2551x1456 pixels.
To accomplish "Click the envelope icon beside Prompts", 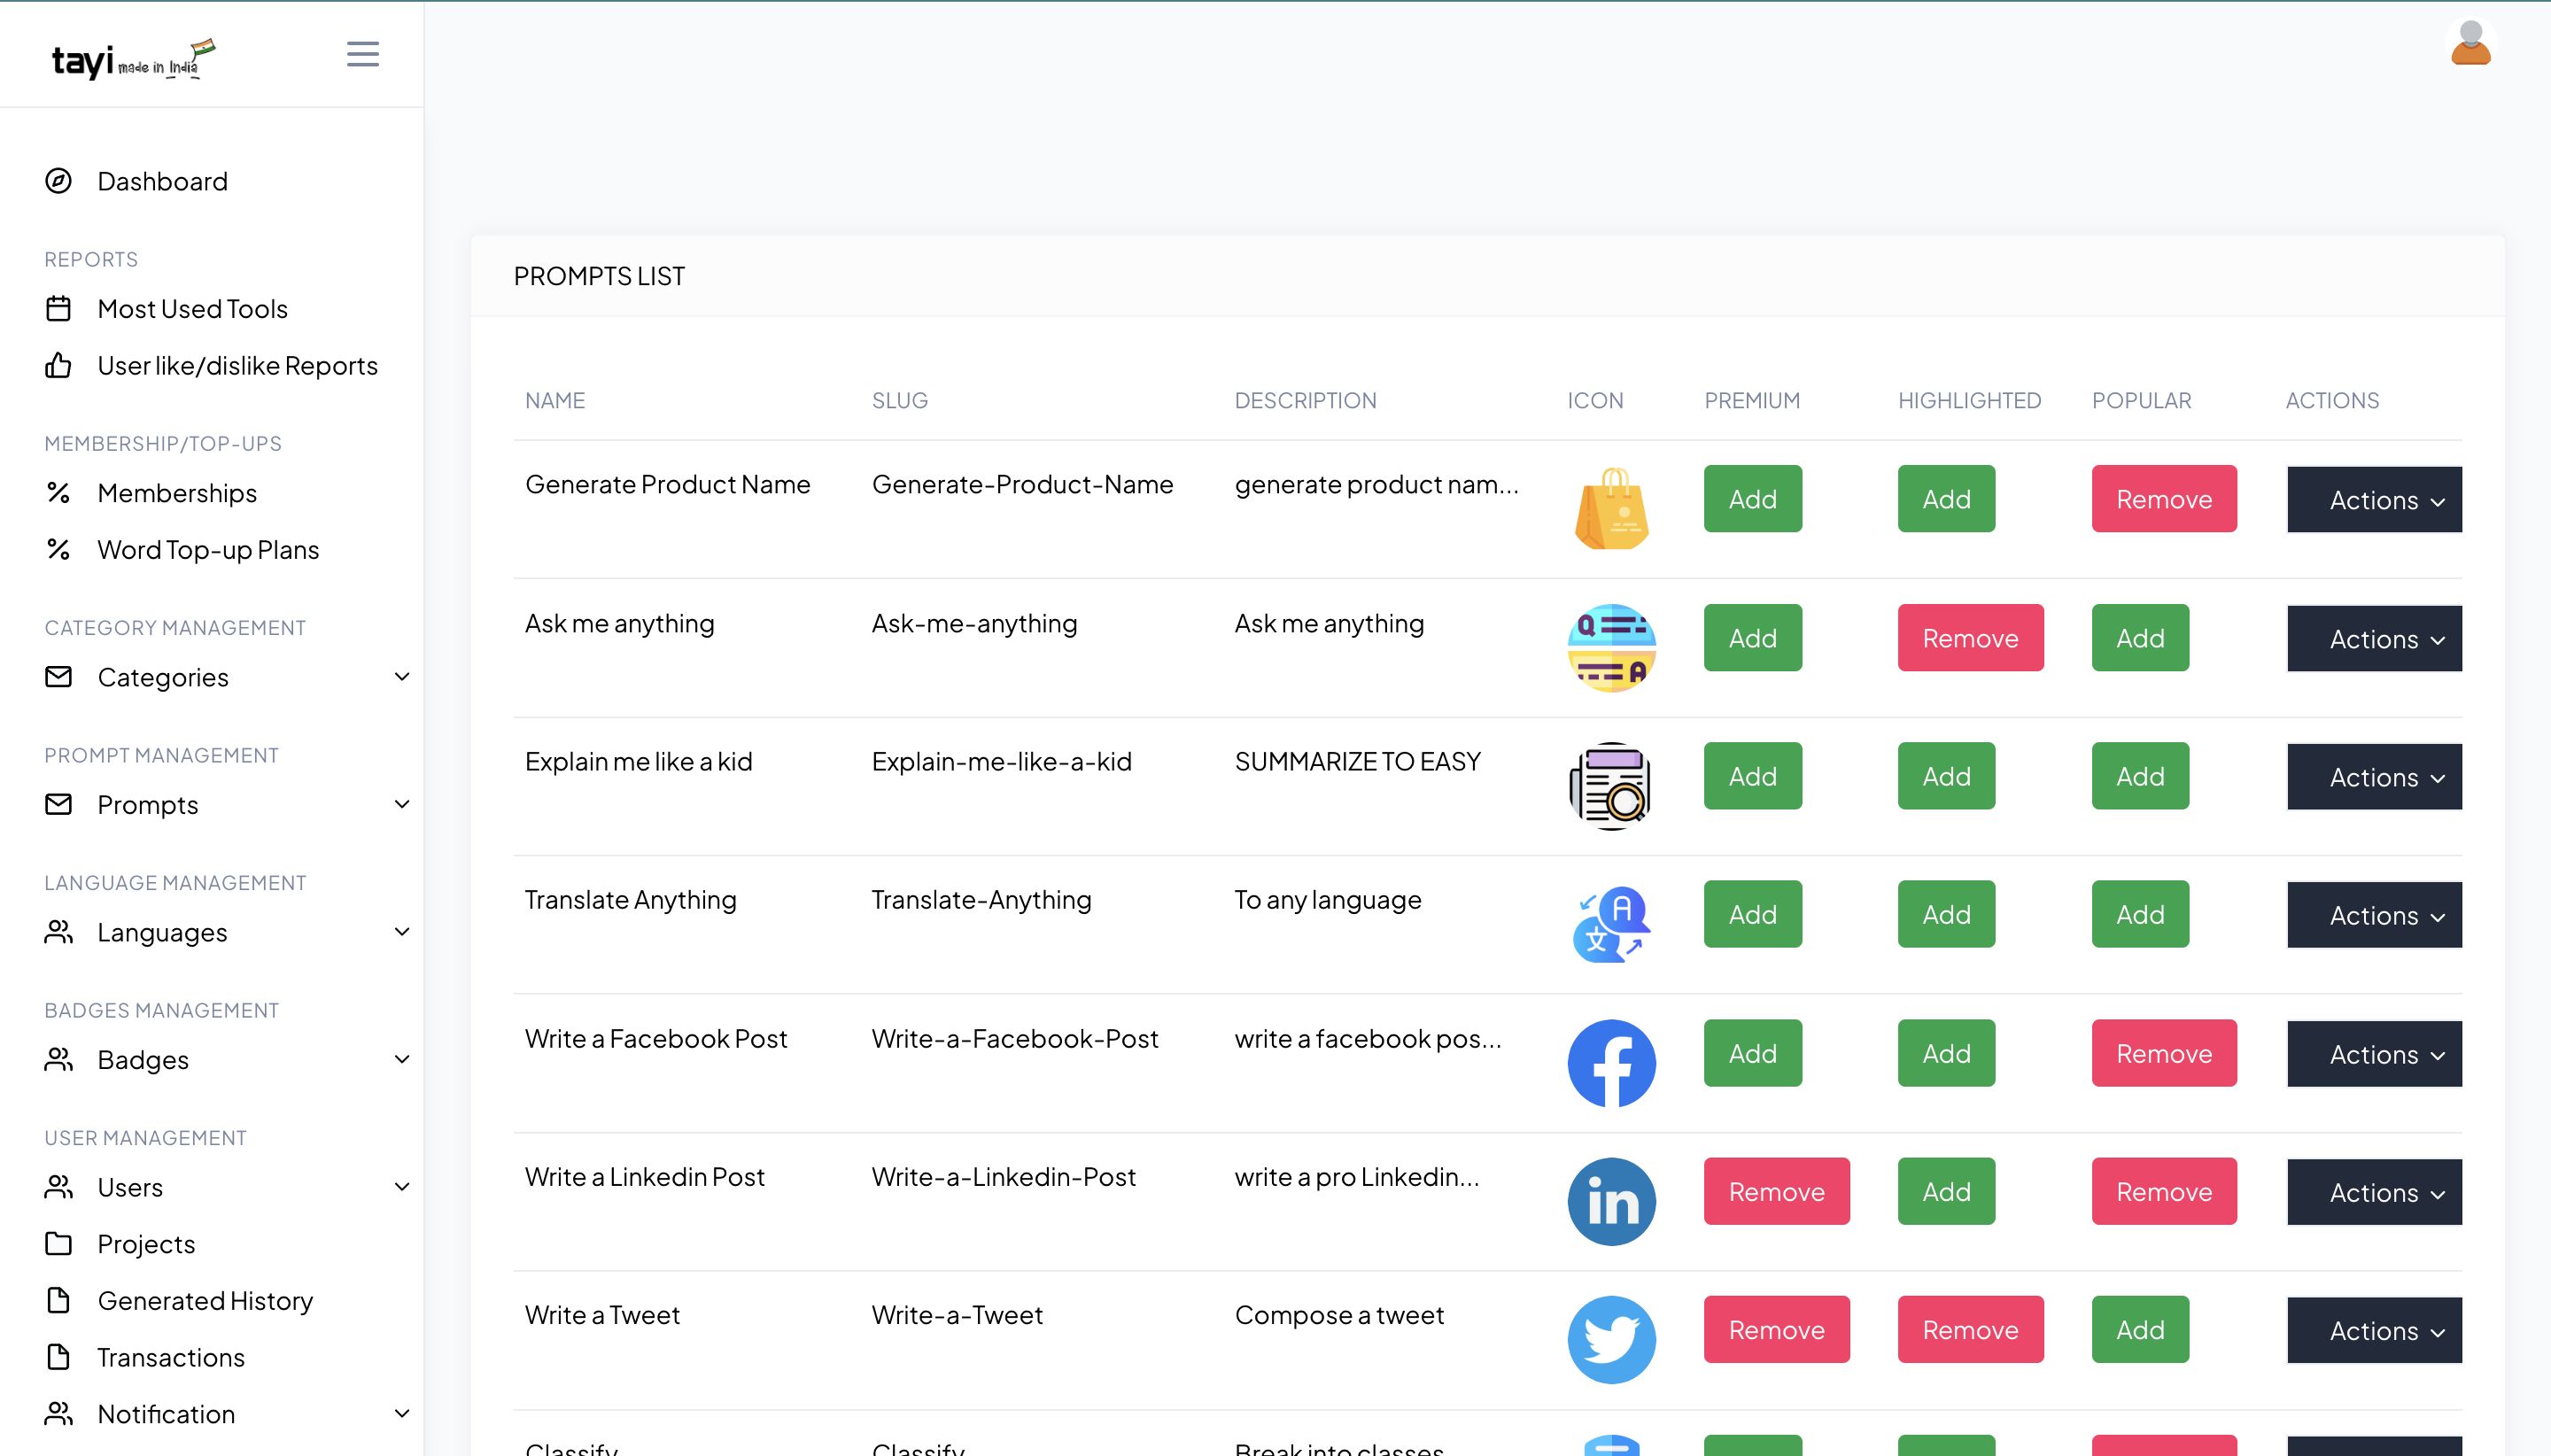I will pos(58,804).
